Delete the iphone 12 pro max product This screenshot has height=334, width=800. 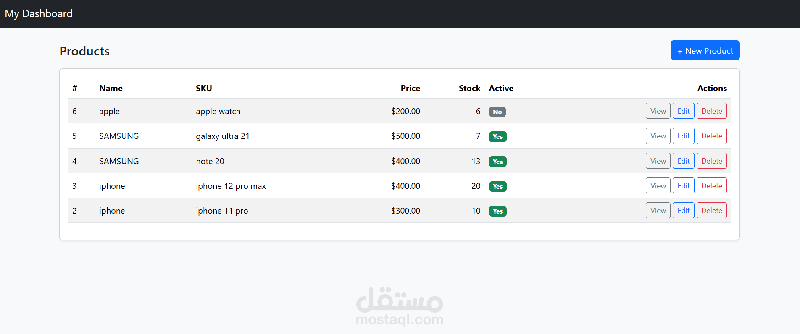tap(712, 186)
